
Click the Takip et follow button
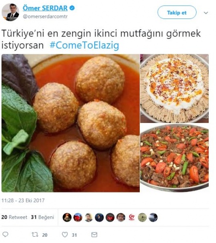177,12
